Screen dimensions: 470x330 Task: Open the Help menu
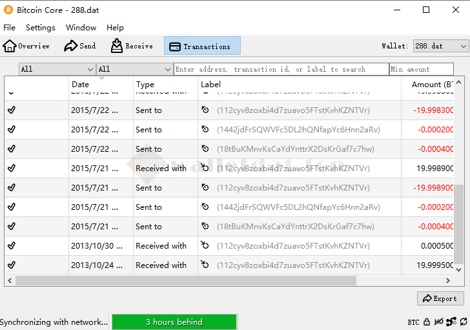tap(115, 28)
